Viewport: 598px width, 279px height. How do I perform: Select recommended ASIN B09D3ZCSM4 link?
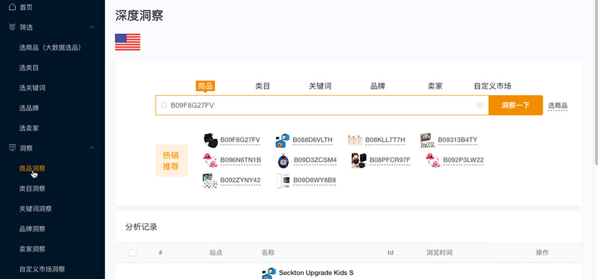315,160
